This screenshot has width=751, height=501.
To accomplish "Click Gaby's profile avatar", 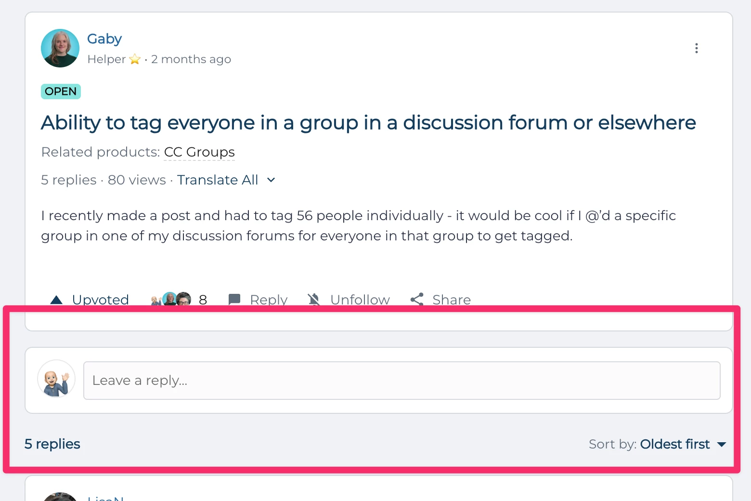I will [60, 48].
